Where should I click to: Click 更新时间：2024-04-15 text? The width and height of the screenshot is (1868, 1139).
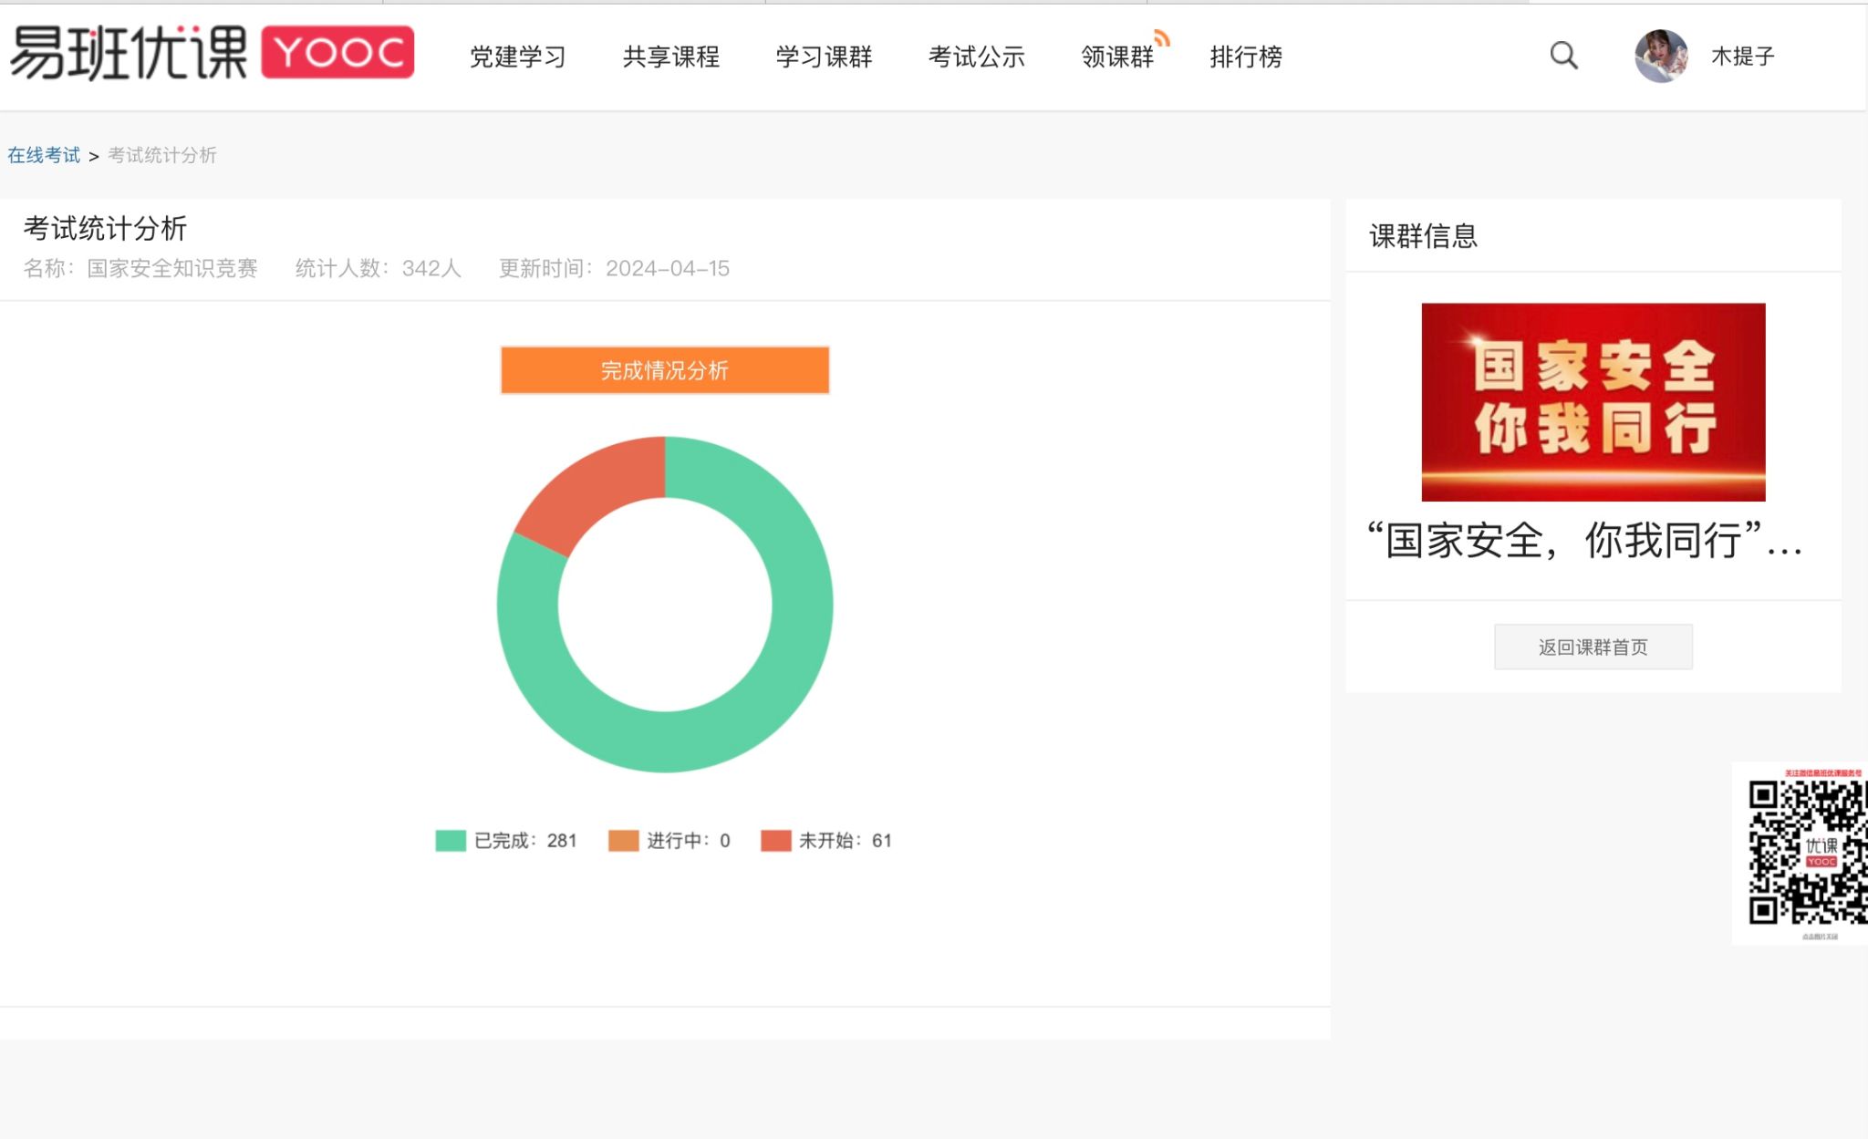point(614,268)
